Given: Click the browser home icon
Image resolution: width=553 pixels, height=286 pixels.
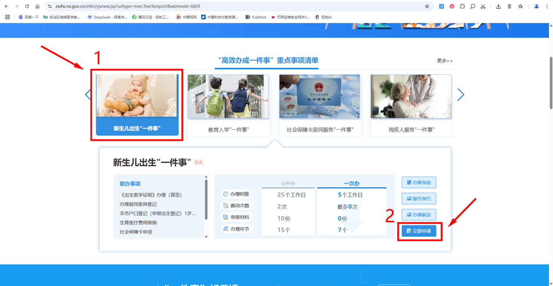Looking at the screenshot, I should click(x=37, y=6).
